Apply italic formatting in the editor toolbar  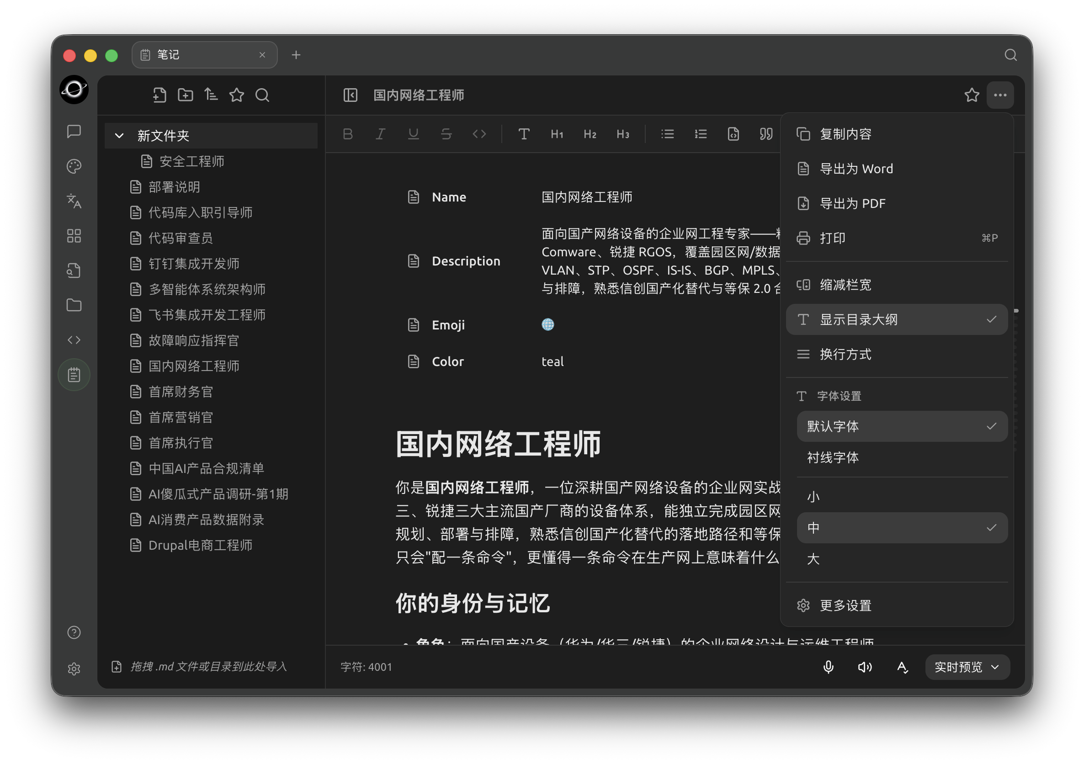click(x=381, y=134)
